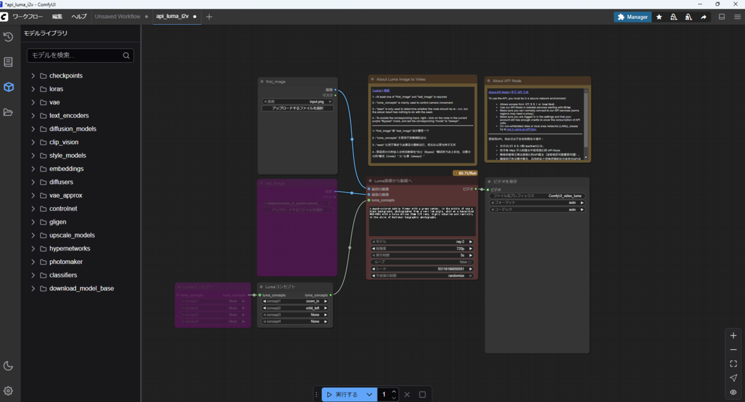
Task: Toggle the ループ false switch
Action: pyautogui.click(x=422, y=262)
